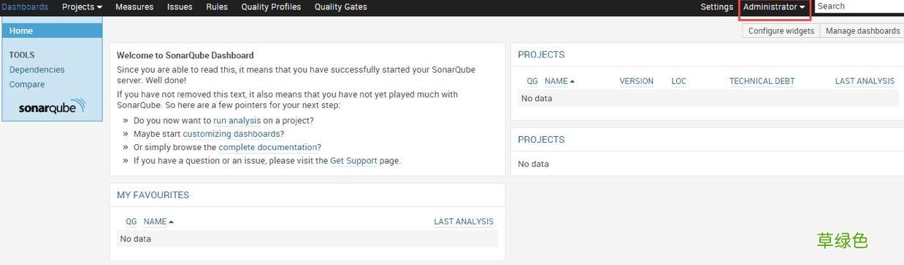Go to the Issues page
The height and width of the screenshot is (265, 904).
(x=180, y=7)
